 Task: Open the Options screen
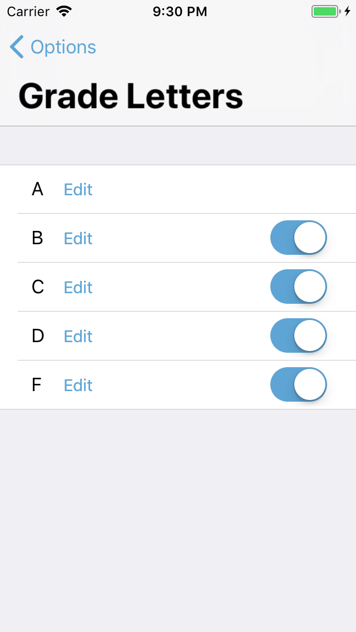coord(63,47)
